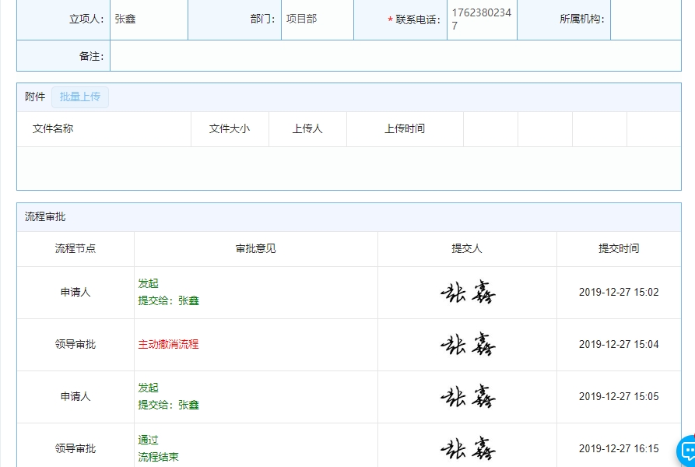Viewport: 695px width, 467px height.
Task: Click the empty 所属机构 field
Action: pyautogui.click(x=654, y=19)
